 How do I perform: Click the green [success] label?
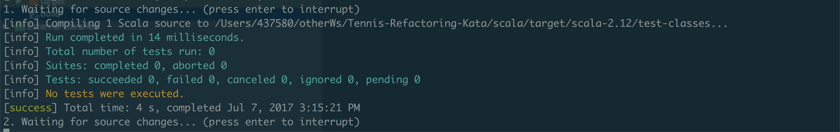31,108
